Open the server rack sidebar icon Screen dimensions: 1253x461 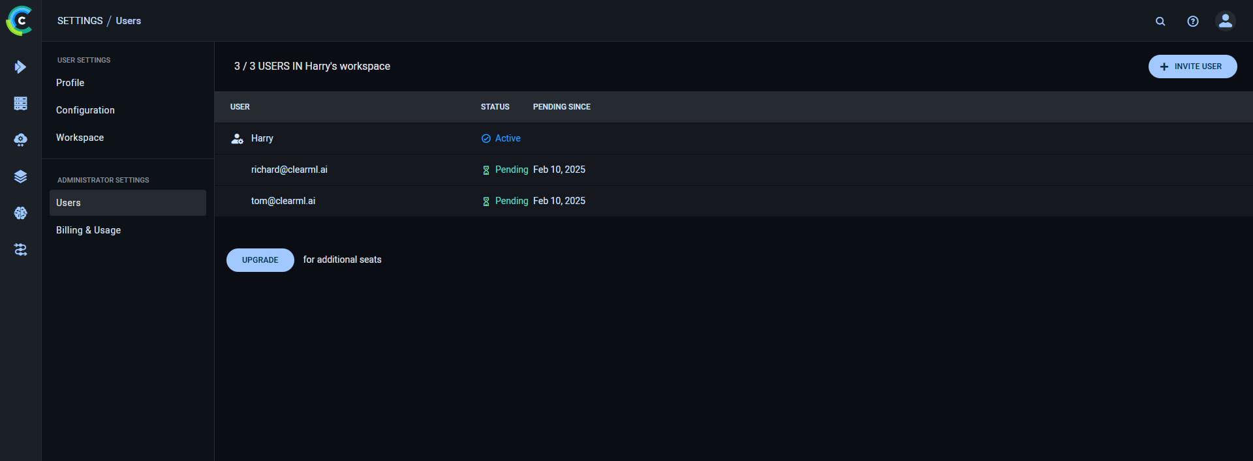coord(20,103)
